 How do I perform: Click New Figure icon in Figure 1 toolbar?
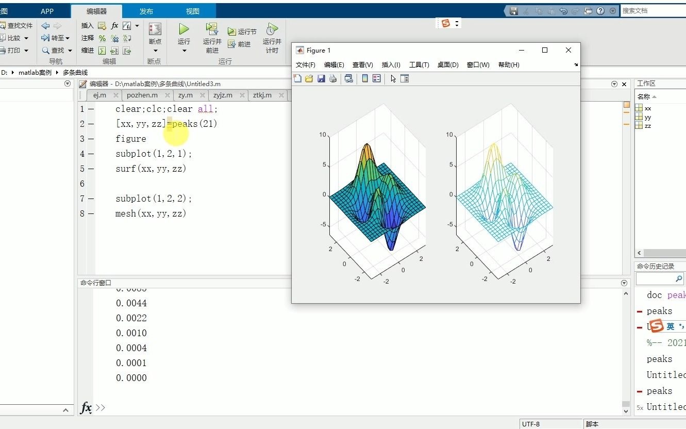pos(297,78)
